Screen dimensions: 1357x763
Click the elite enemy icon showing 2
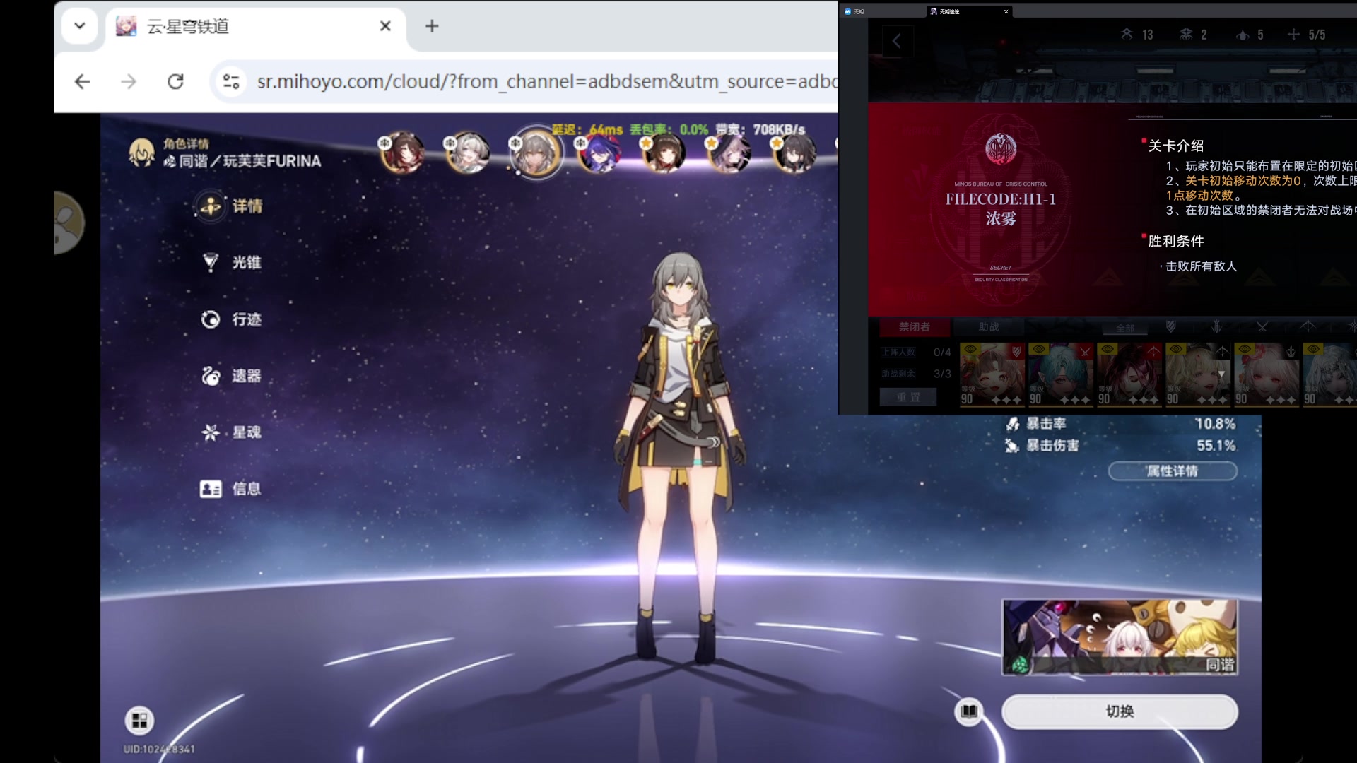click(1186, 34)
